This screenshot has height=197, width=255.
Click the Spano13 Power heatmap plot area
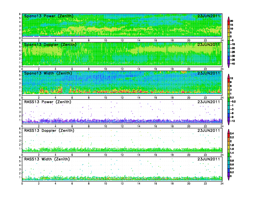122,26
